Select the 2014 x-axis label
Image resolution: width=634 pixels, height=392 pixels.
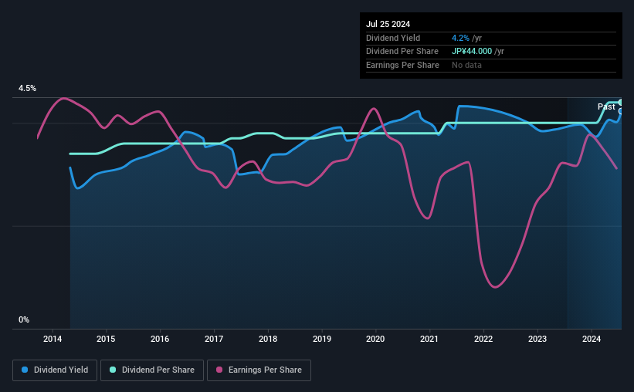click(x=53, y=339)
